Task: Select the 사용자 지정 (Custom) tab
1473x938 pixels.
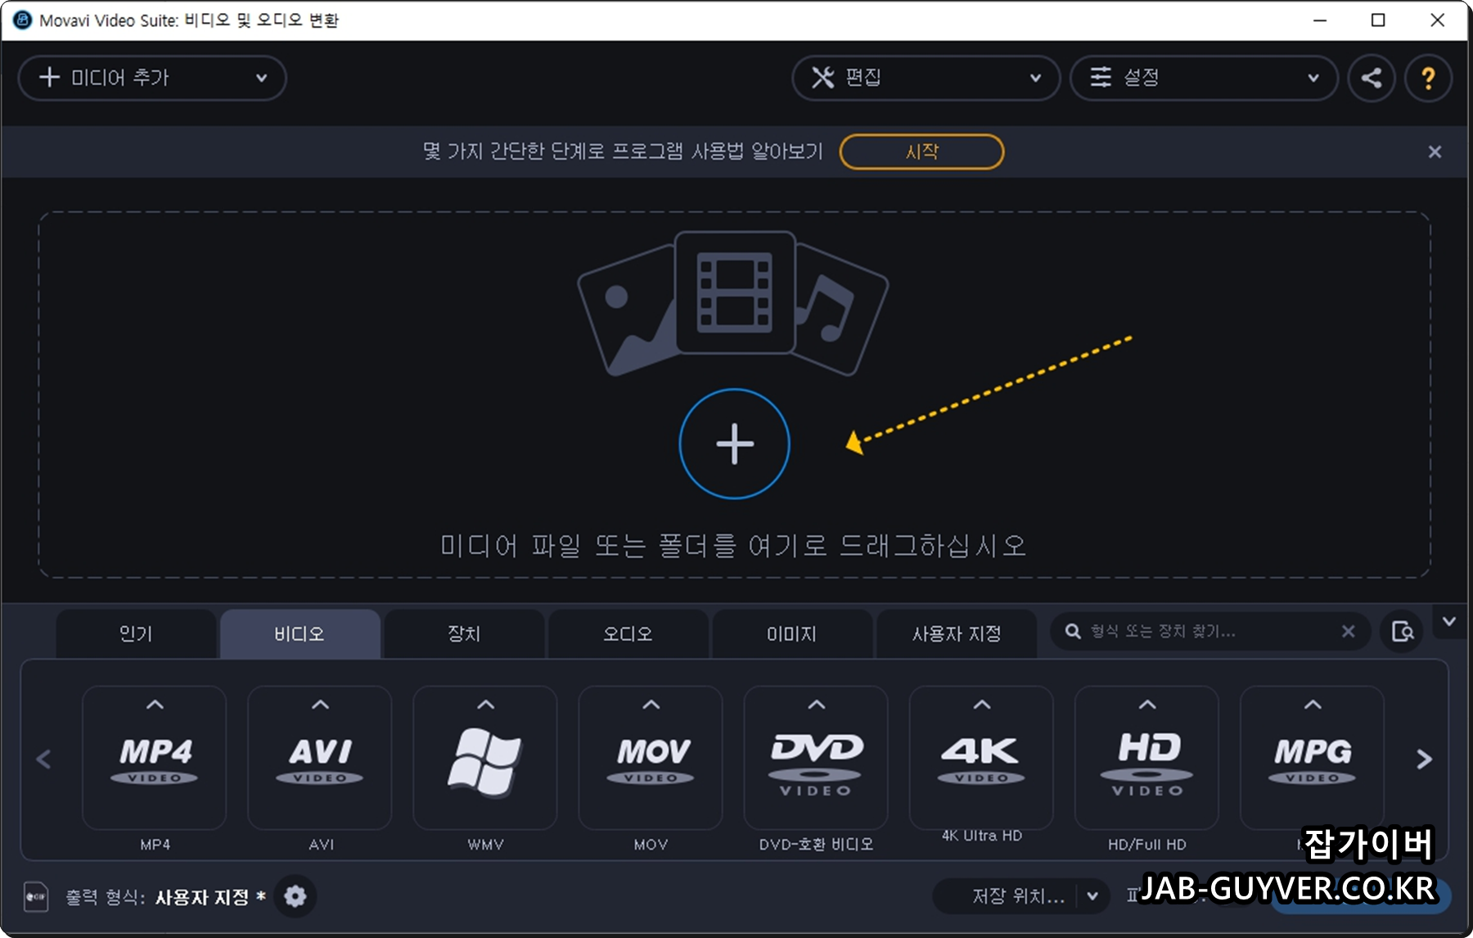Action: pyautogui.click(x=957, y=634)
